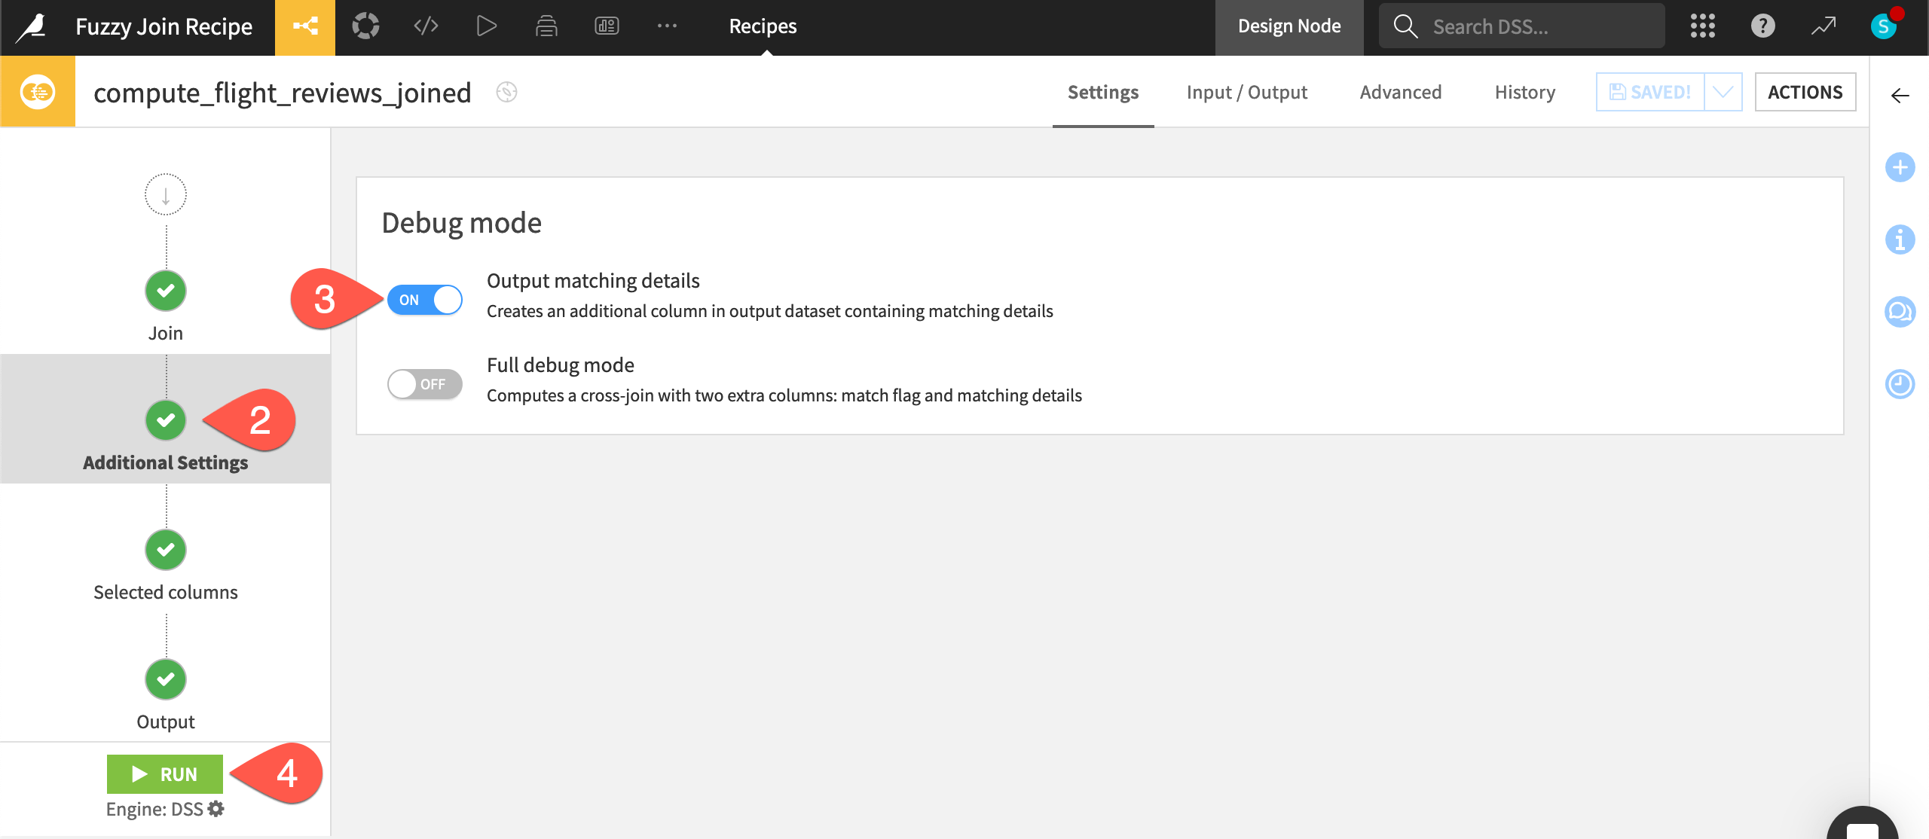Open the Flow icon in top bar
Image resolution: width=1929 pixels, height=839 pixels.
305,27
